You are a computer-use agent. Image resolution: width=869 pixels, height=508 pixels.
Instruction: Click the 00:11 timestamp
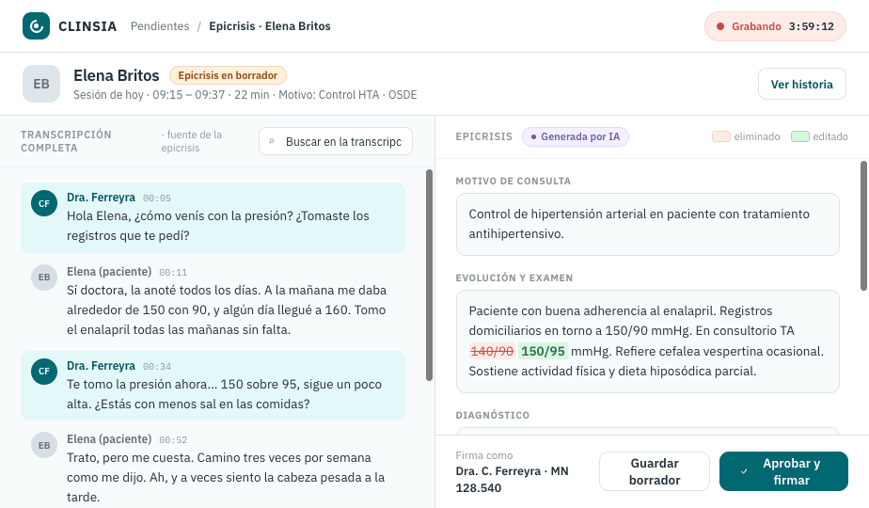click(173, 272)
